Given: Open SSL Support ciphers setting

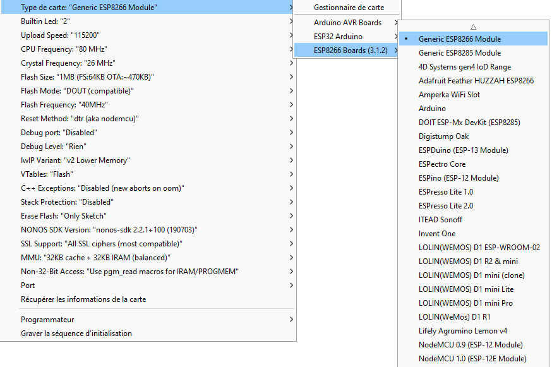Looking at the screenshot, I should [148, 244].
